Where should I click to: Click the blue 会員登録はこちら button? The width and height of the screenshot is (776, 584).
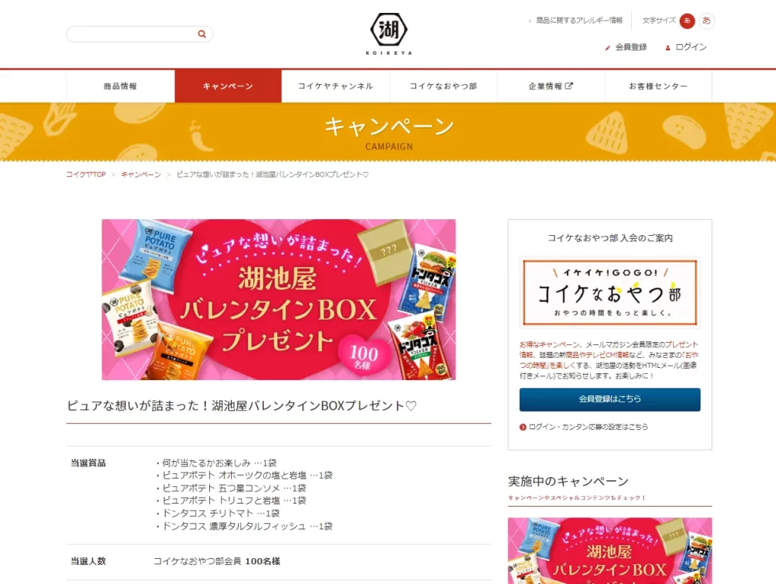[x=610, y=399]
